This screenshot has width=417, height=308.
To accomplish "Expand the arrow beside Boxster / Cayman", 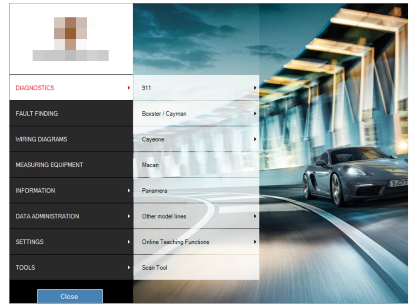I will (x=255, y=113).
